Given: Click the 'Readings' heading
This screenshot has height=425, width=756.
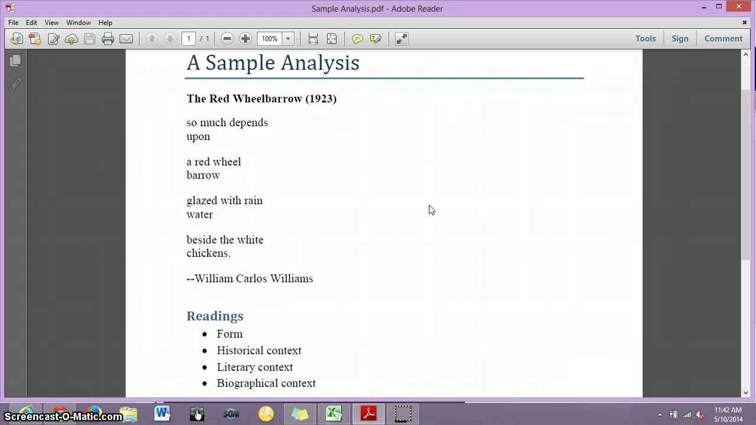Looking at the screenshot, I should point(215,316).
